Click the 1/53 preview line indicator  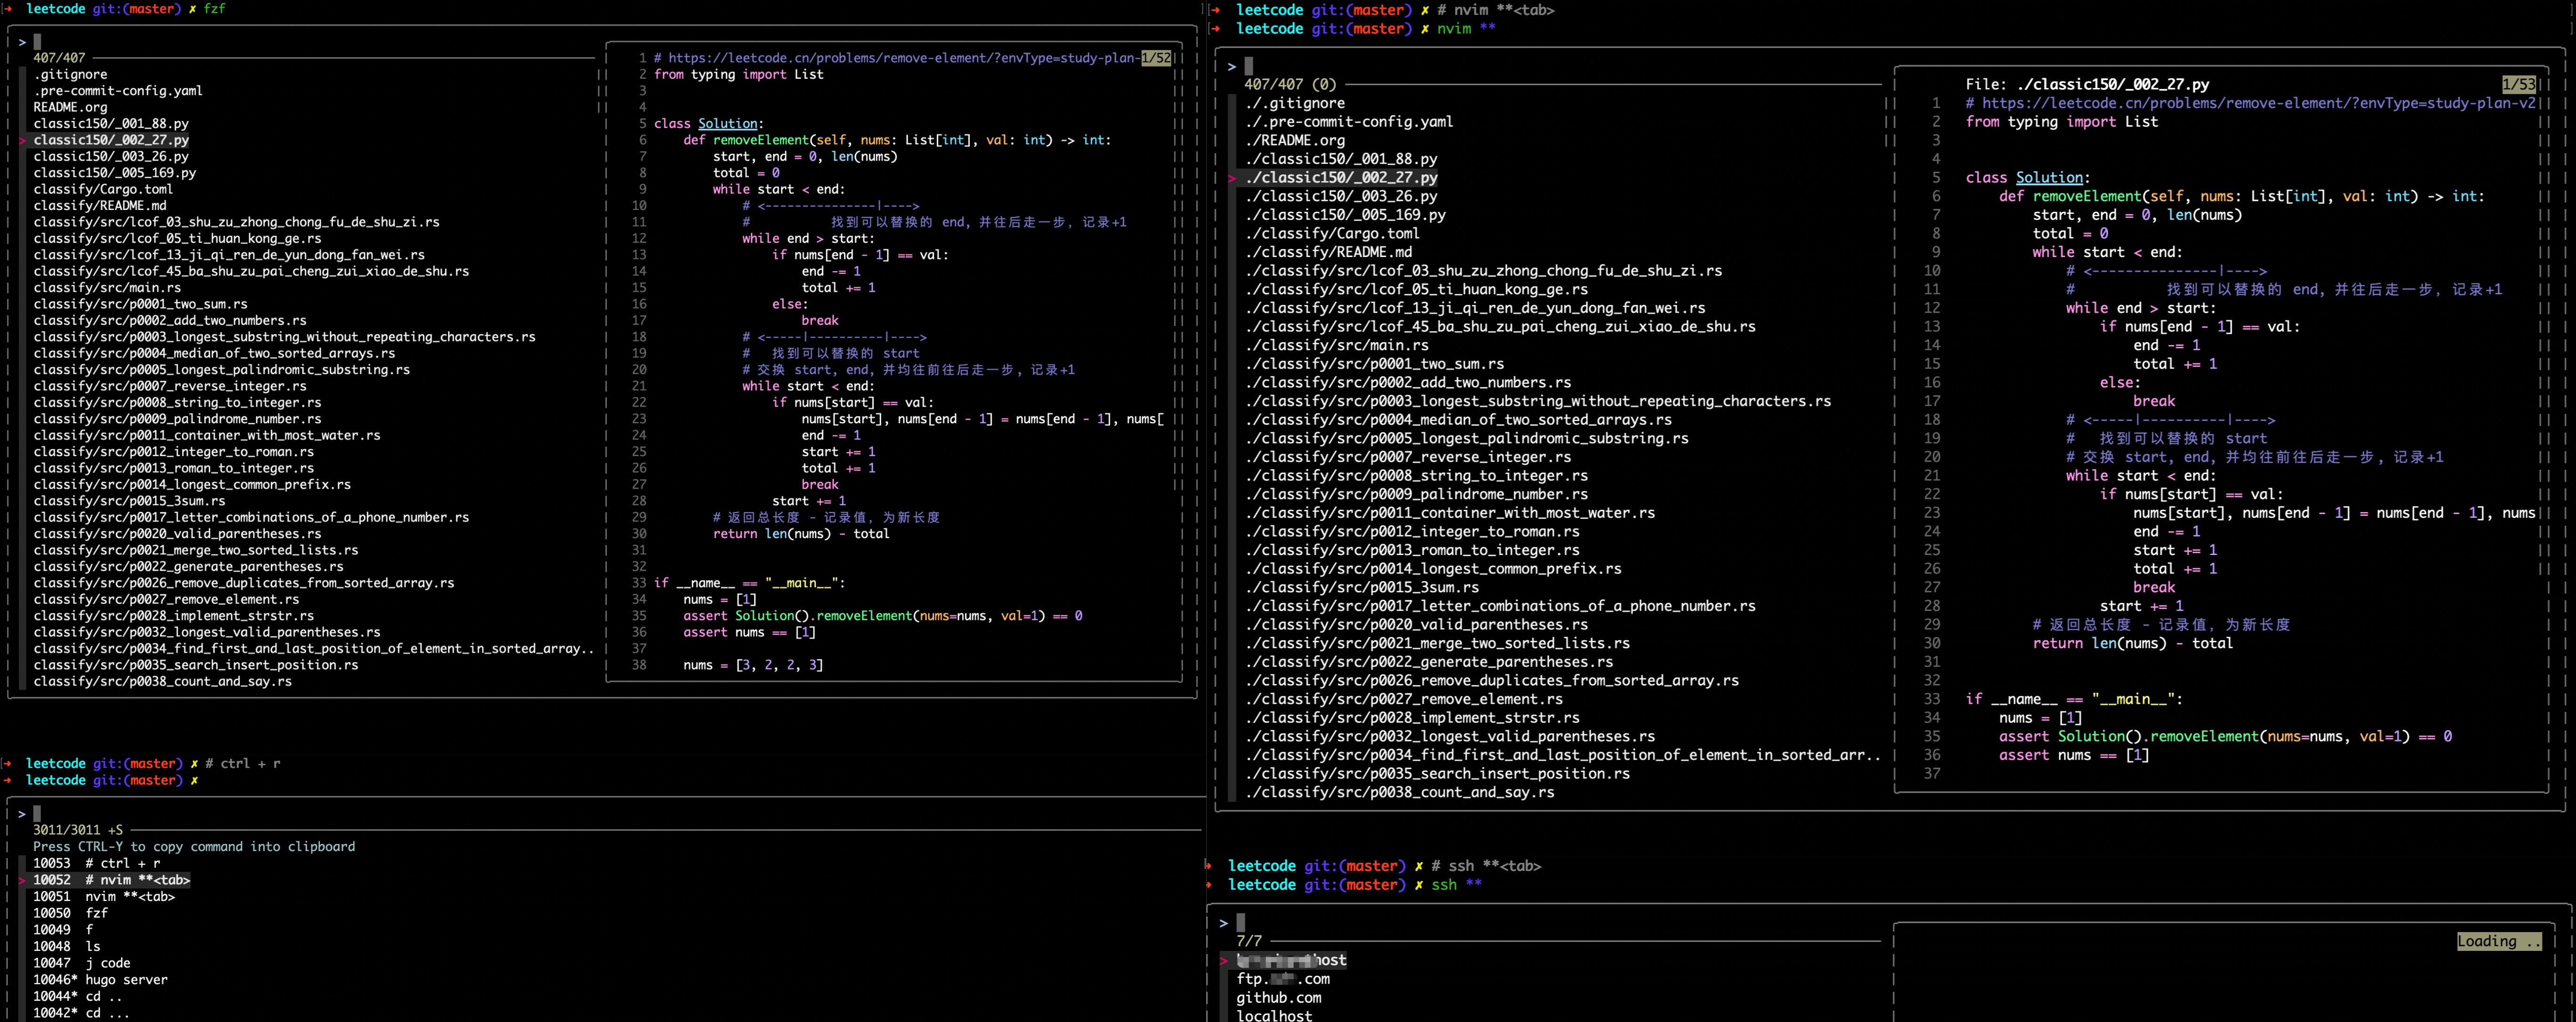tap(2519, 84)
